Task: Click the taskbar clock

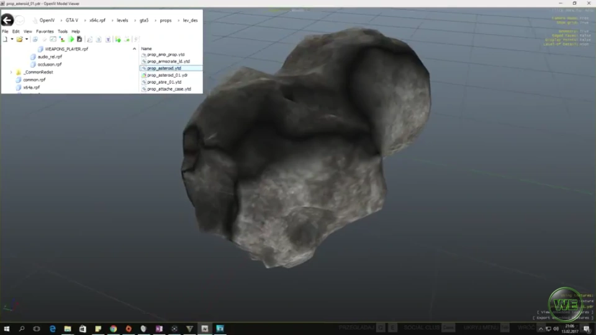Action: click(569, 329)
